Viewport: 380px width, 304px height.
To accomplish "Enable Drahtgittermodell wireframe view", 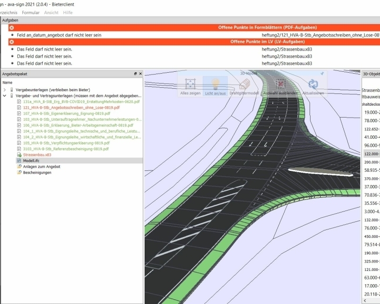I will pyautogui.click(x=243, y=84).
